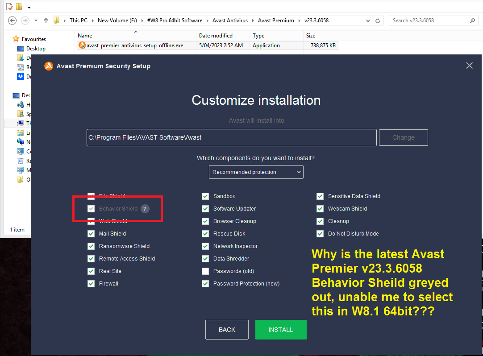The image size is (483, 356).
Task: Select #W8 Pro 64bit Software breadcrumb
Action: coord(175,21)
